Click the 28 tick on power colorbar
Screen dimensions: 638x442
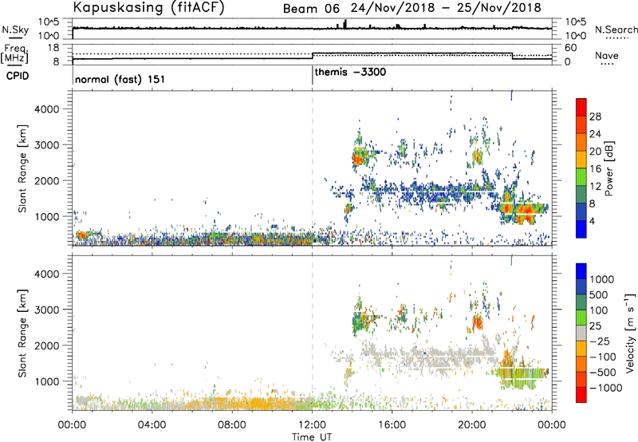point(595,116)
